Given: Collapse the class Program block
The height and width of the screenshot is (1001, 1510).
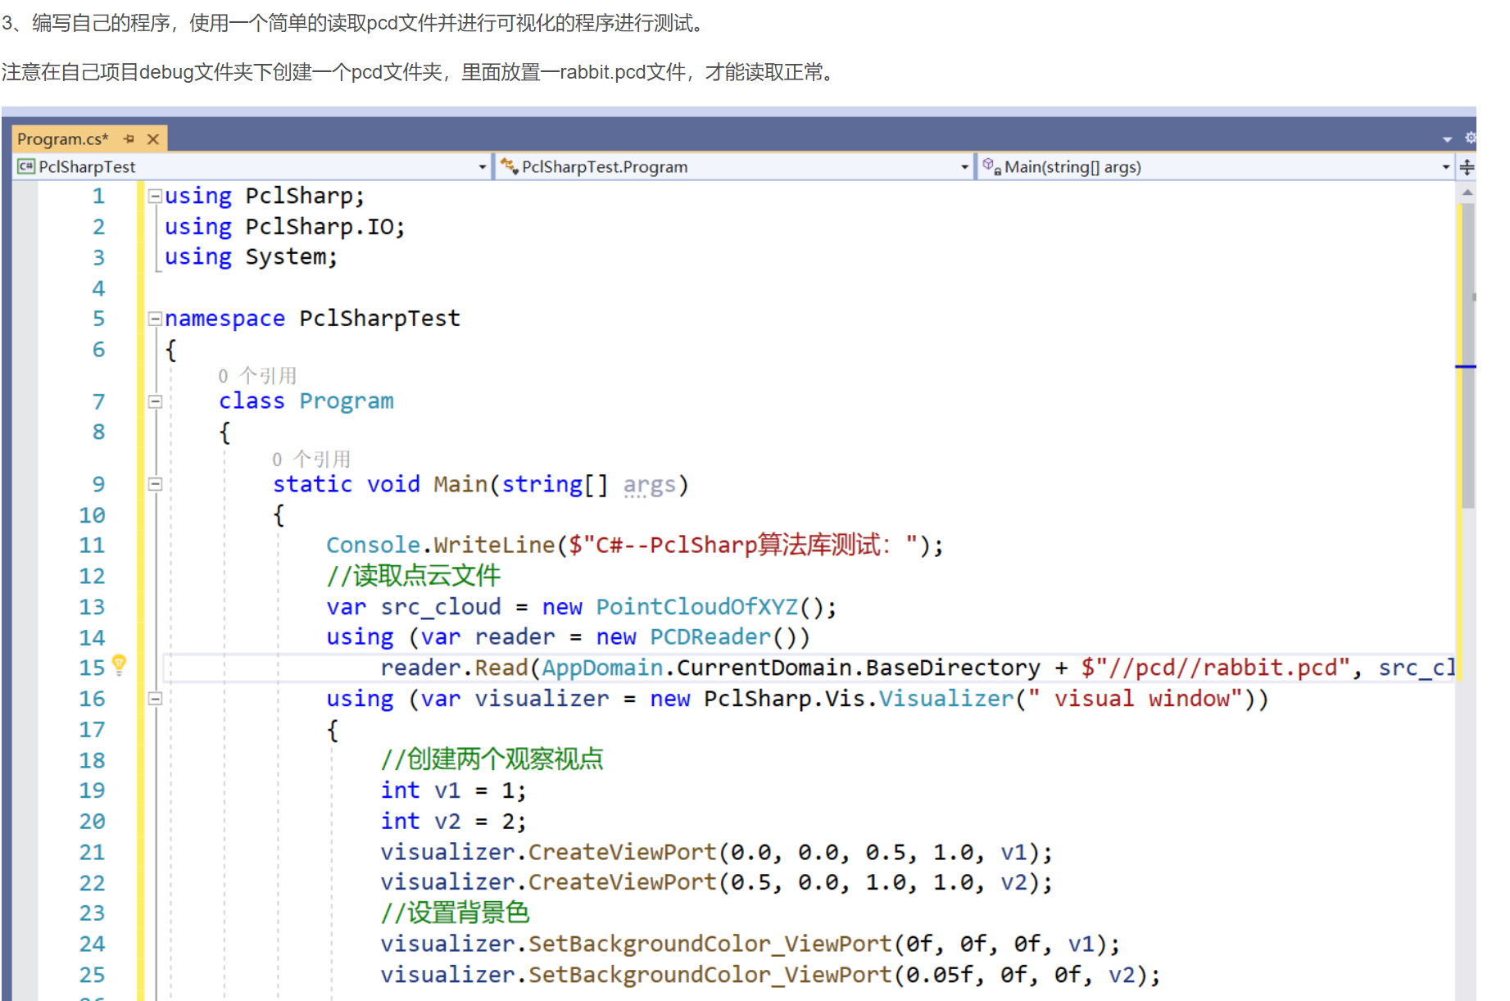Looking at the screenshot, I should [154, 401].
